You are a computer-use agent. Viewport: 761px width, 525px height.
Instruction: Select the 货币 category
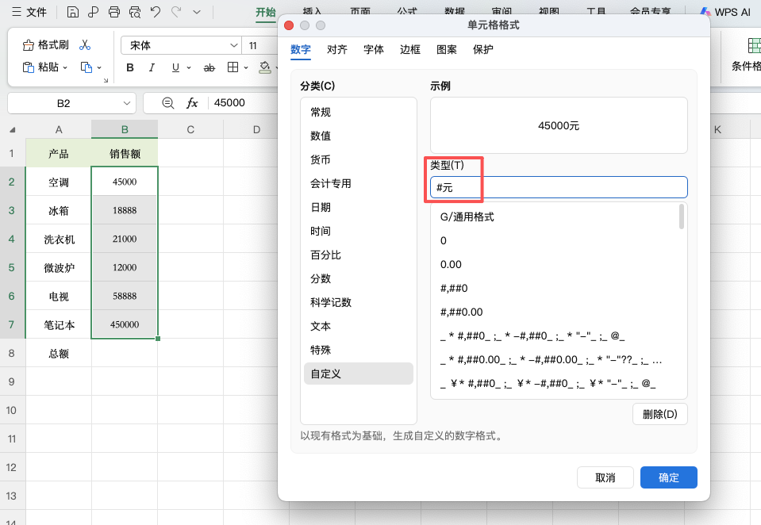359,159
